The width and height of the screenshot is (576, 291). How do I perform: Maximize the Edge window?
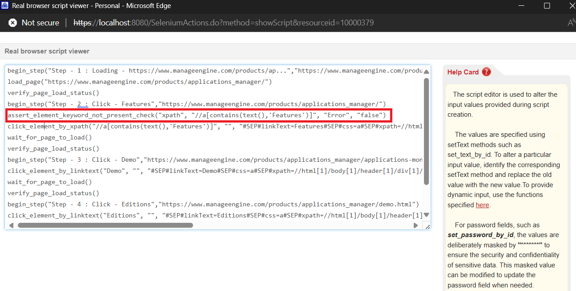pos(547,6)
